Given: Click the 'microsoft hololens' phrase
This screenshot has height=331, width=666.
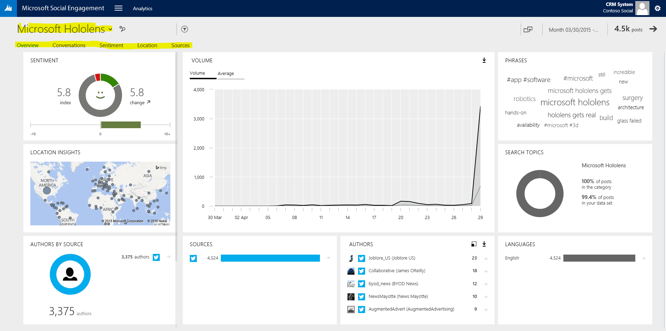Looking at the screenshot, I should tap(575, 102).
